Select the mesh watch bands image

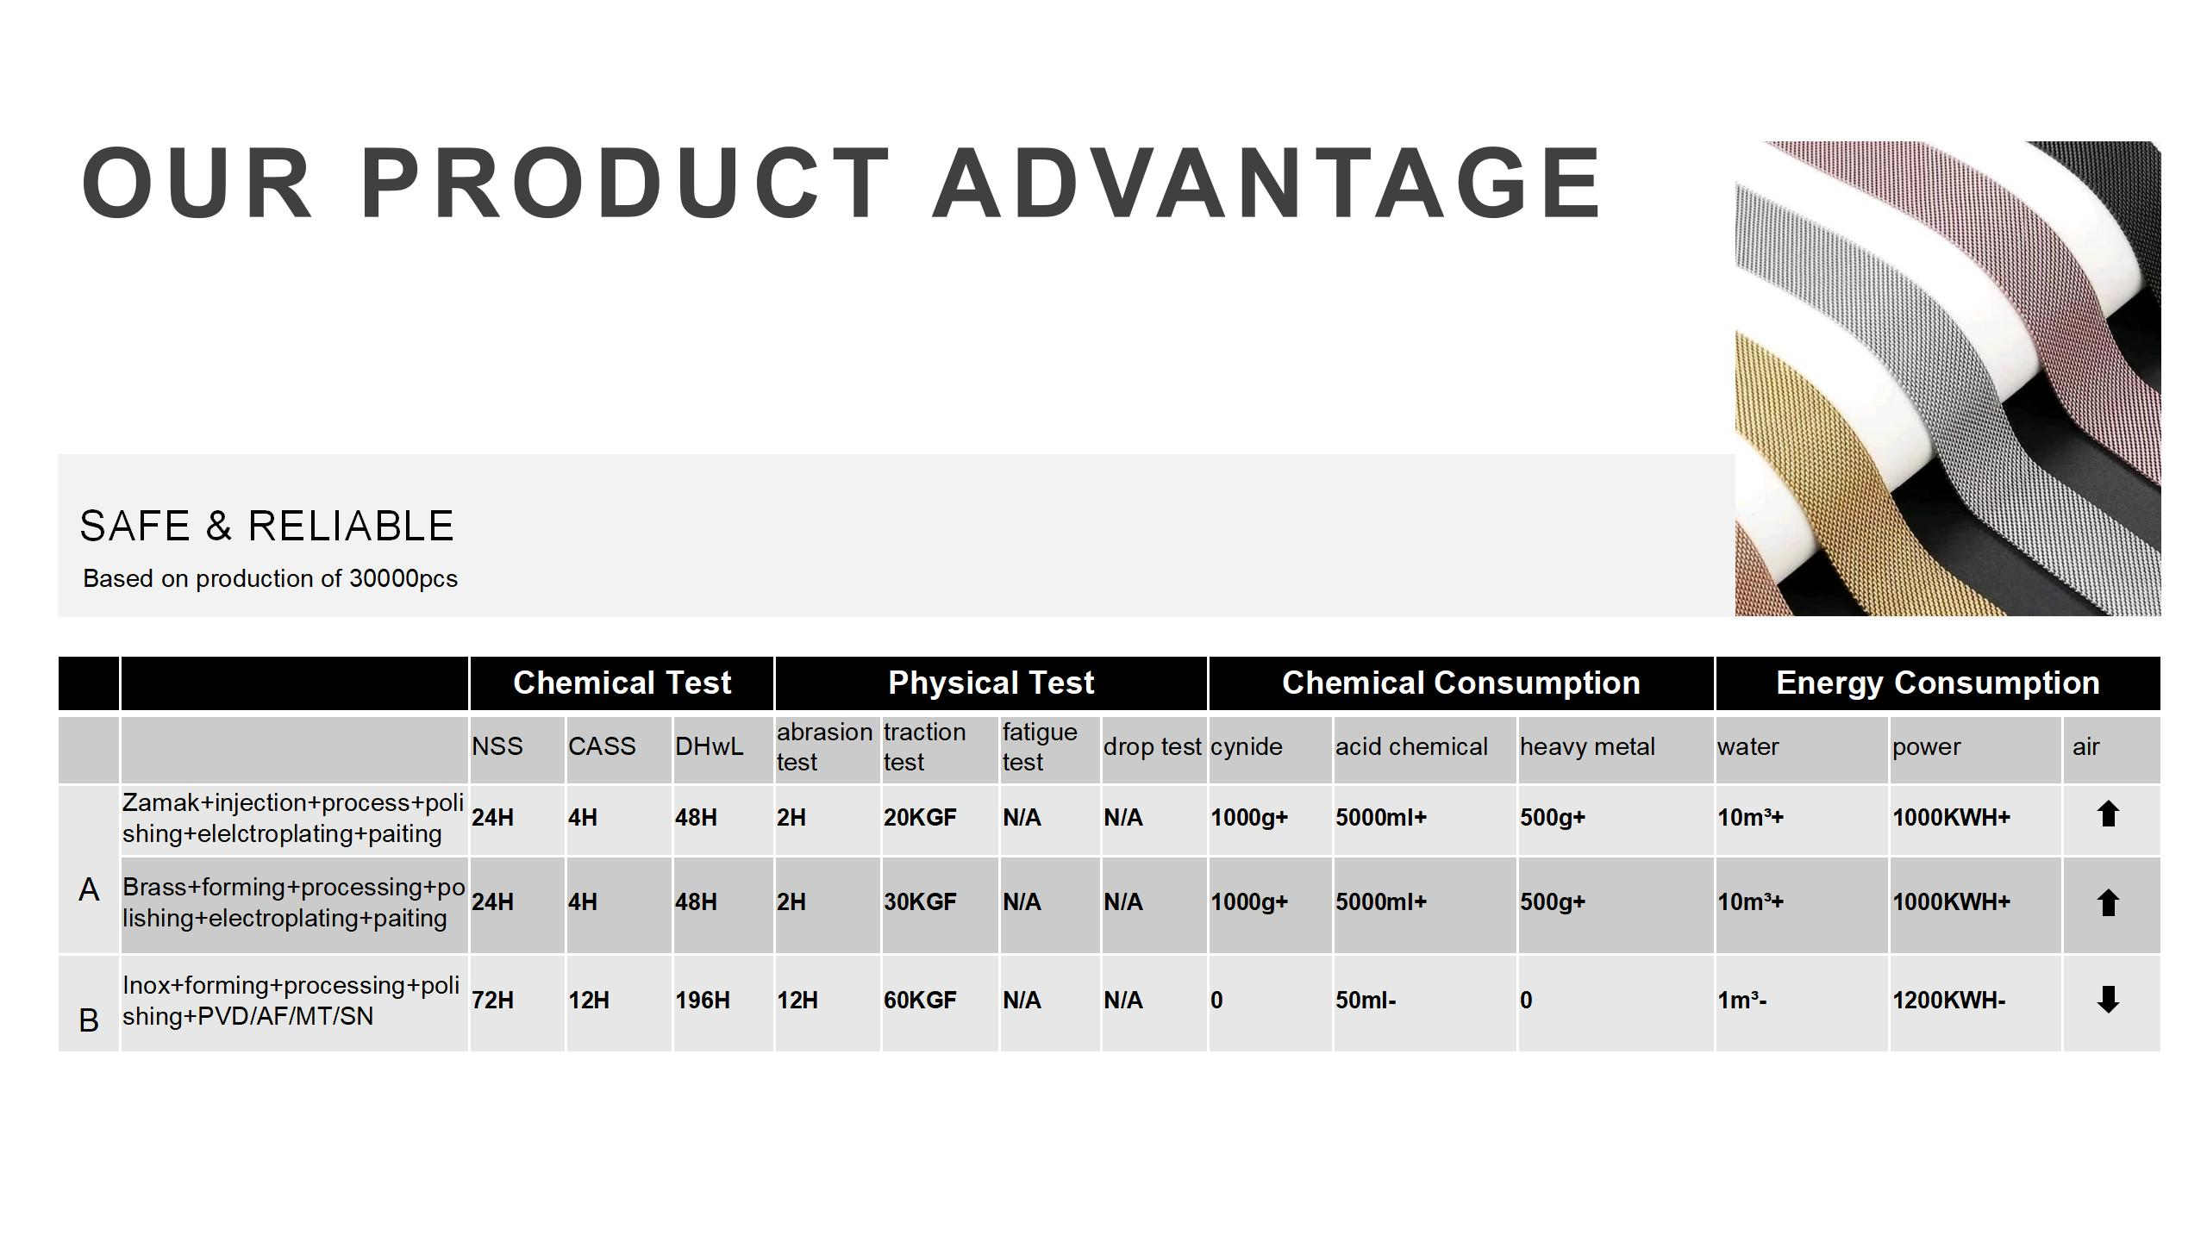(x=1948, y=378)
